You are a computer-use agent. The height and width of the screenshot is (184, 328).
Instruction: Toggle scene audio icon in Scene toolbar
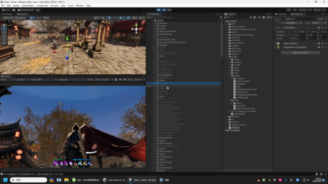tap(115, 18)
